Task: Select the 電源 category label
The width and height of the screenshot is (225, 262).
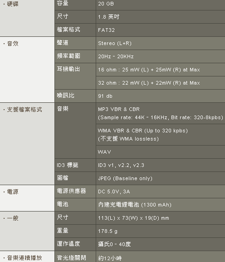Action: point(13,192)
